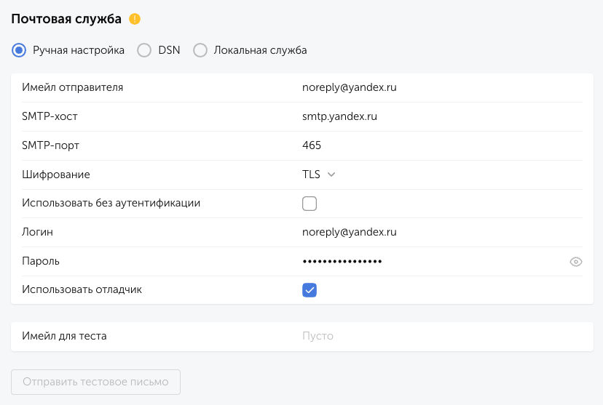Image resolution: width=603 pixels, height=405 pixels.
Task: Enable Использовать без аутентификации checkbox
Action: (310, 204)
